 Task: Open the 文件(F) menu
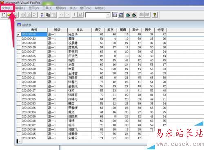7,8
